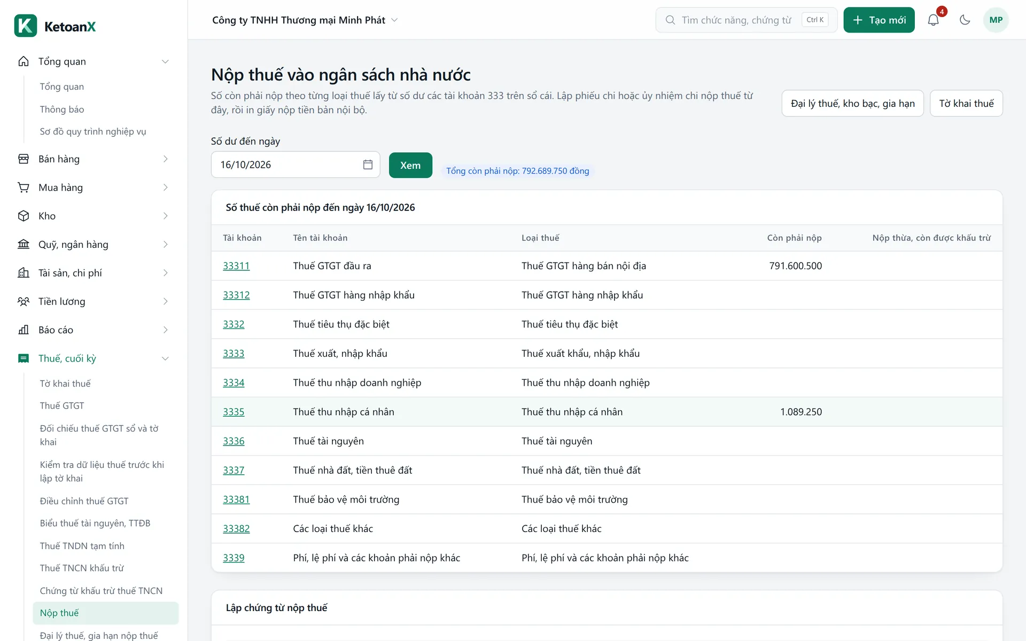Screen dimensions: 1026x641
Task: Click the Báo cáo chart icon
Action: [24, 330]
